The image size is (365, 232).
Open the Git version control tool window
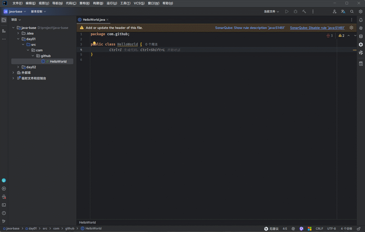click(x=4, y=221)
